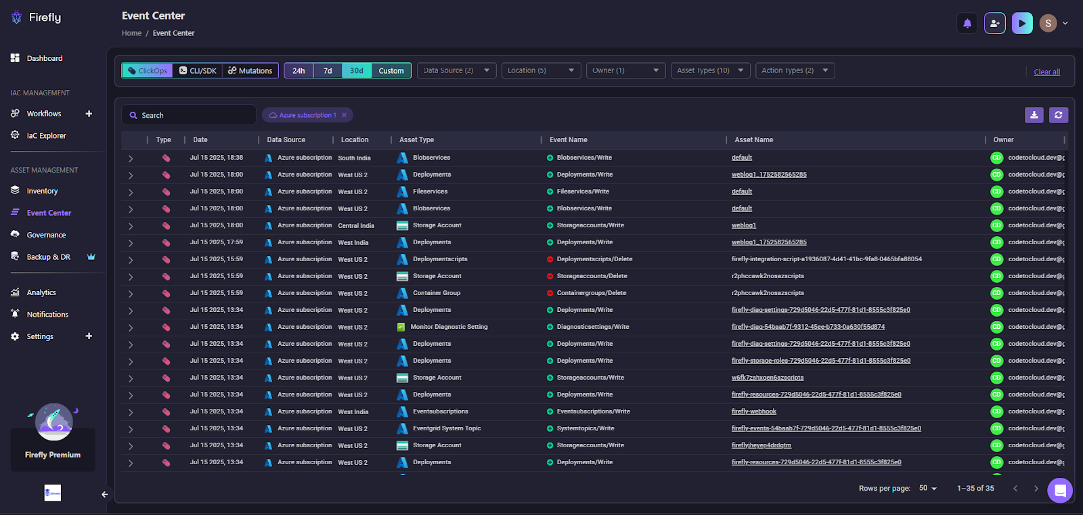Open the w6fk7zshxqen6azscripts asset link
The width and height of the screenshot is (1083, 515).
(768, 378)
